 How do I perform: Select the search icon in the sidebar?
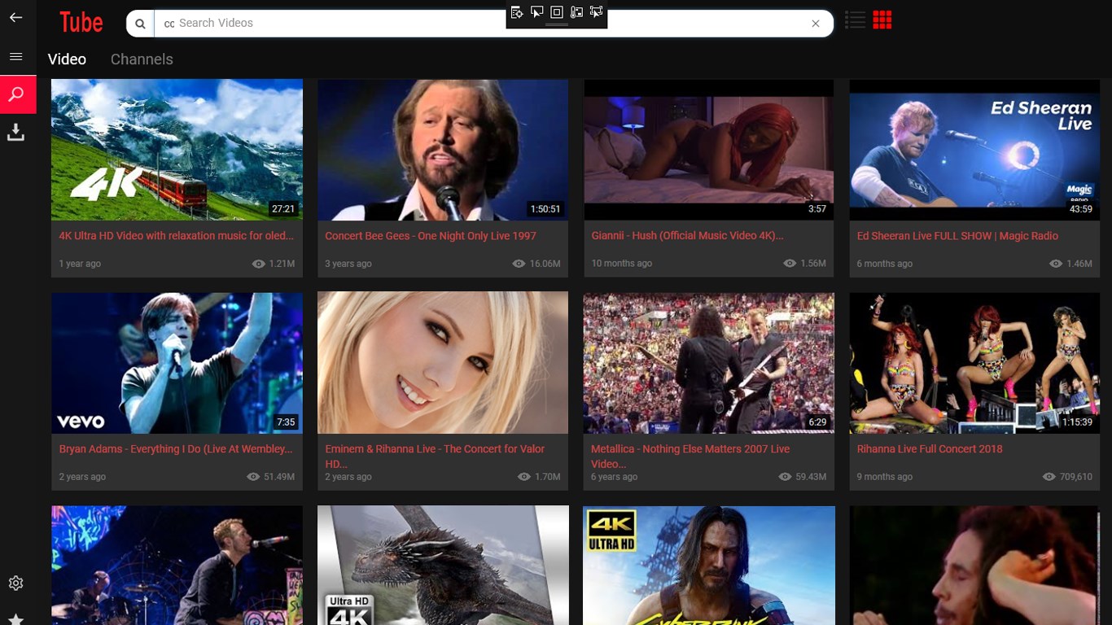click(x=16, y=94)
